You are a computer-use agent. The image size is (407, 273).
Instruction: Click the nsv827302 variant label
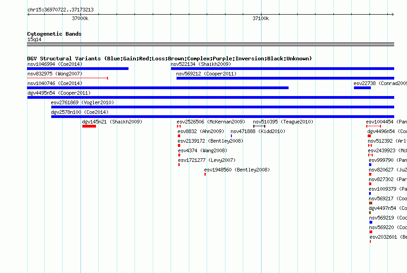tap(388, 179)
